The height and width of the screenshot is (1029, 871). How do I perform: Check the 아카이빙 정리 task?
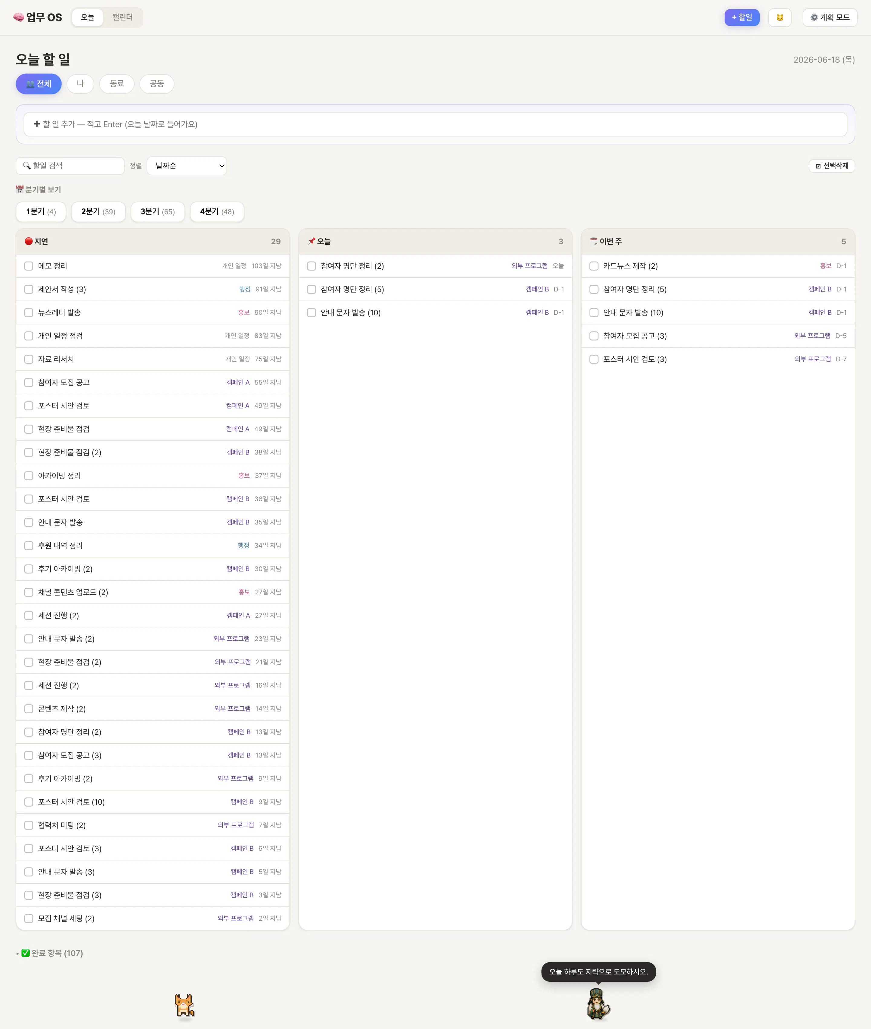29,476
